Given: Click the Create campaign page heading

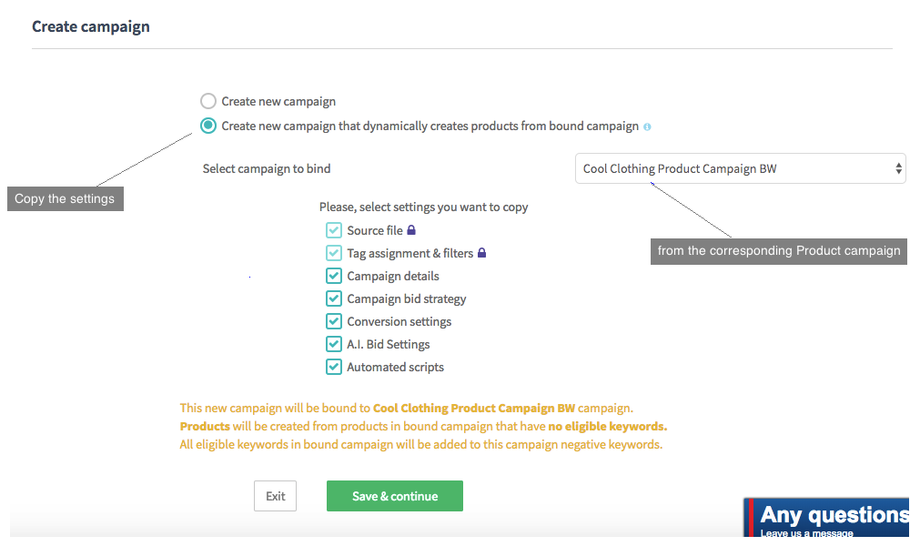Looking at the screenshot, I should pyautogui.click(x=91, y=26).
